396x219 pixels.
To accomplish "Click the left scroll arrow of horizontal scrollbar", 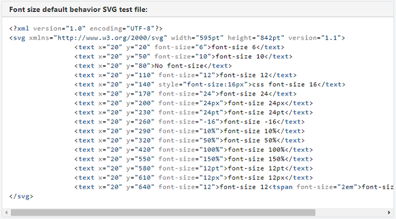I will (x=6, y=213).
